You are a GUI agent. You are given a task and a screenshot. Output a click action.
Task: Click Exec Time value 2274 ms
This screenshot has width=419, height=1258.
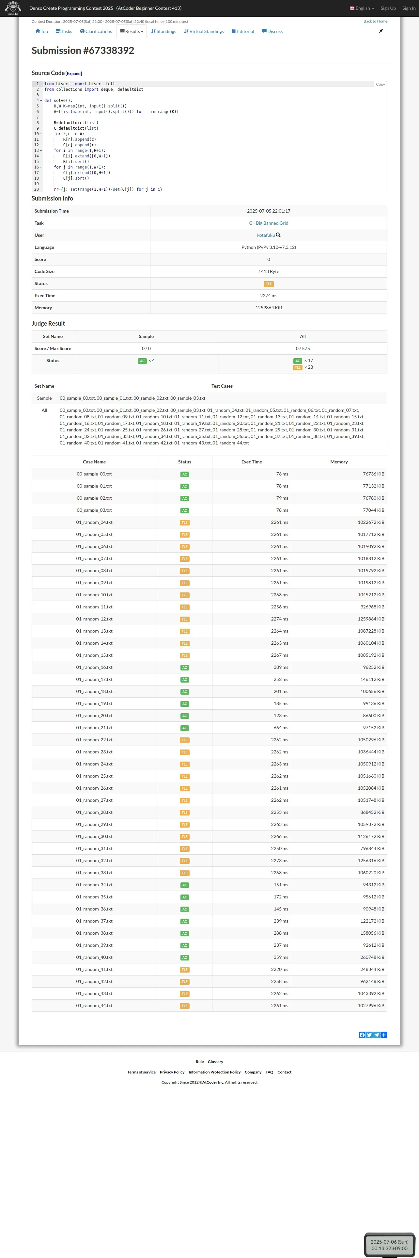pyautogui.click(x=269, y=296)
